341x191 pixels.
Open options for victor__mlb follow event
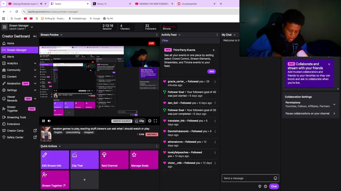pos(215,163)
